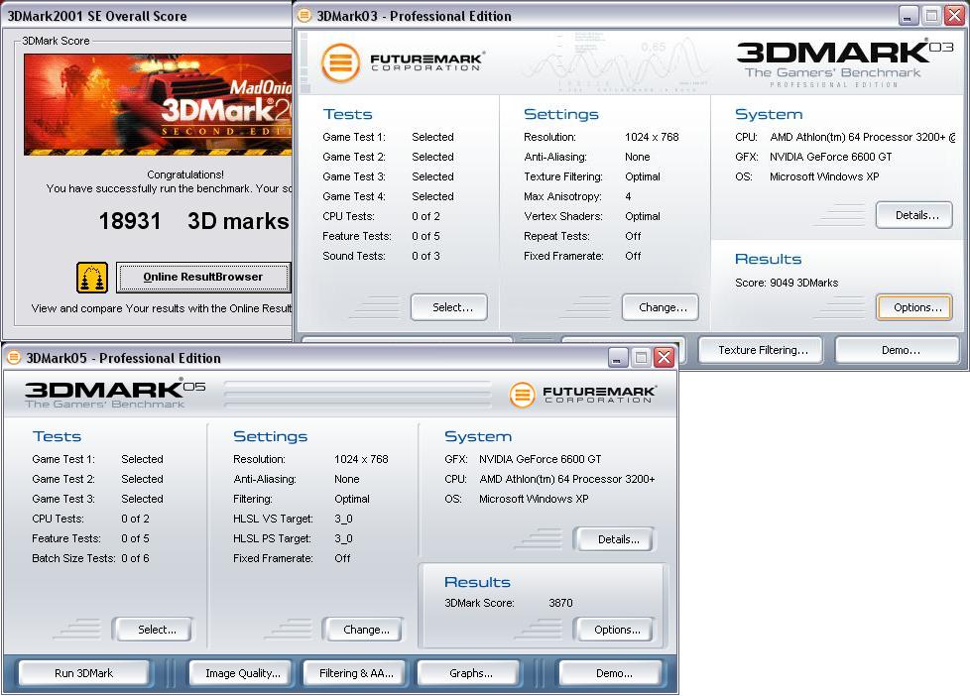Open results Options... in 3DMark05
The height and width of the screenshot is (696, 970).
click(x=614, y=630)
